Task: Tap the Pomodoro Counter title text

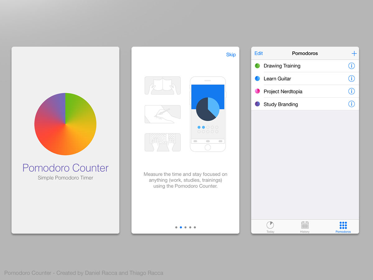Action: click(x=66, y=168)
